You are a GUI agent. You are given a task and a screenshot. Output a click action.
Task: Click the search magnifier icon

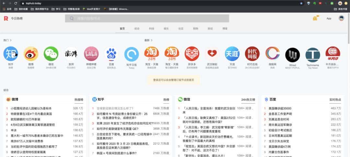71,18
